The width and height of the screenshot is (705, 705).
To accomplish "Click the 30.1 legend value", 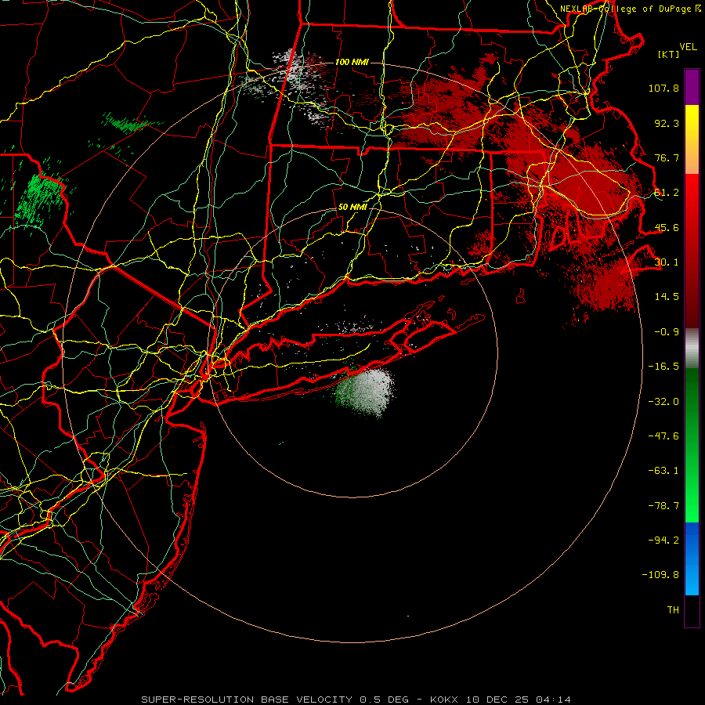I will click(x=667, y=262).
